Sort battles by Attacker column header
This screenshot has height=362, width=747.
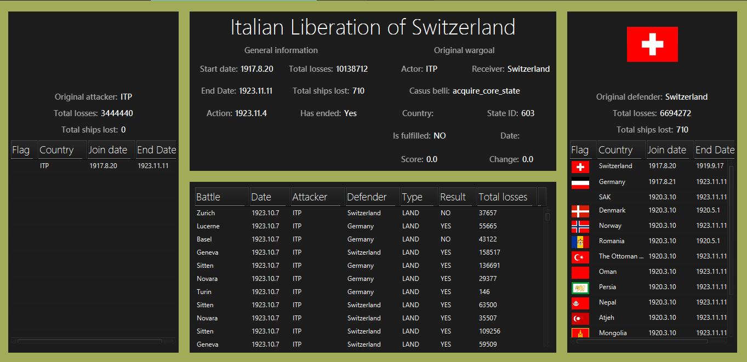318,197
